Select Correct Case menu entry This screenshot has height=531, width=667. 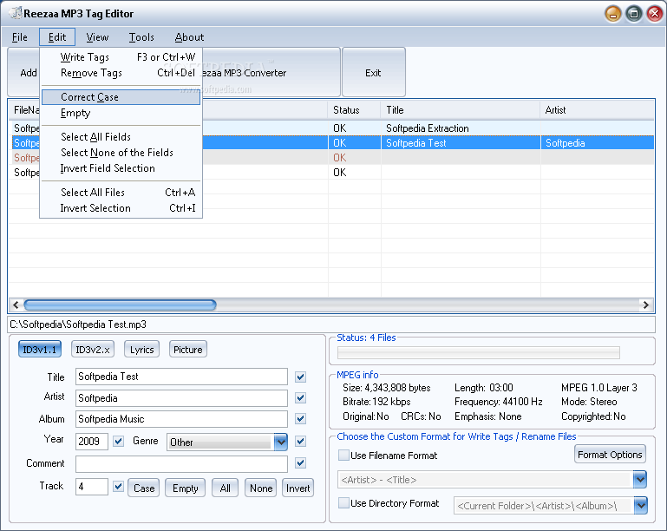[x=121, y=97]
